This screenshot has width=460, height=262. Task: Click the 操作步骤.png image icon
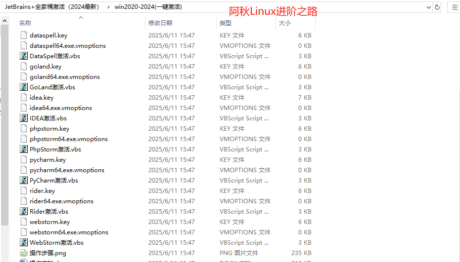24,253
